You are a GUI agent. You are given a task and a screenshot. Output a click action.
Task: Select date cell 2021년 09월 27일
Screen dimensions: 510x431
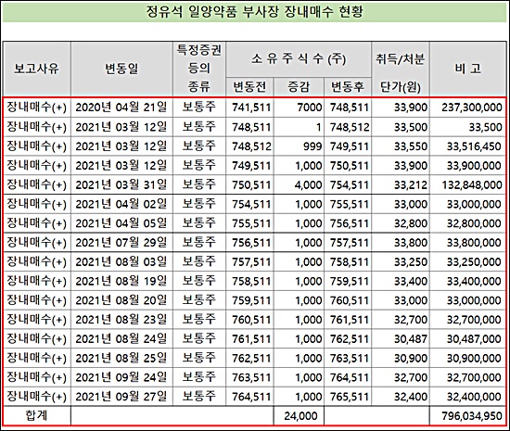[121, 397]
